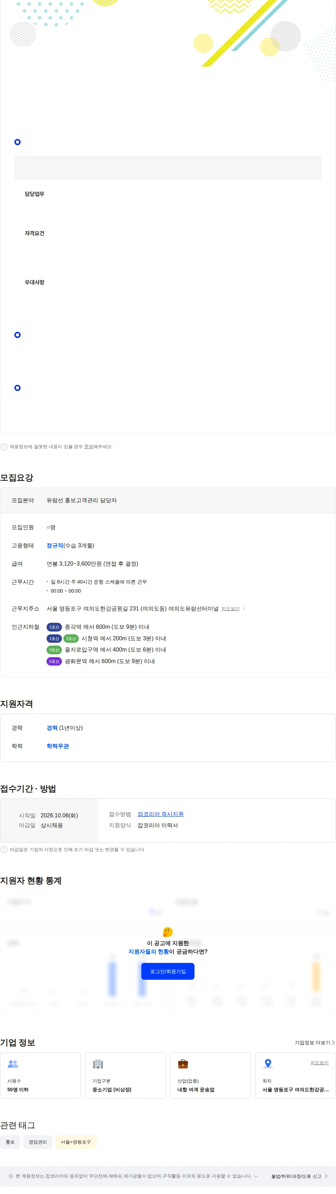Click the 경력 link under 지원자격
Viewport: 336px width, 1194px height.
click(x=52, y=728)
